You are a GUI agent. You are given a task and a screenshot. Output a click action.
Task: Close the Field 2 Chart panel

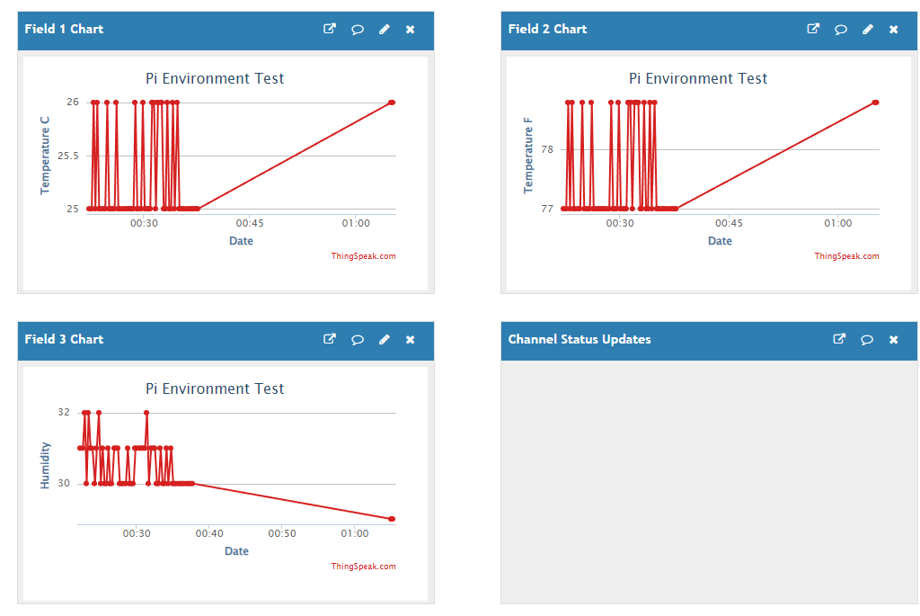click(894, 29)
